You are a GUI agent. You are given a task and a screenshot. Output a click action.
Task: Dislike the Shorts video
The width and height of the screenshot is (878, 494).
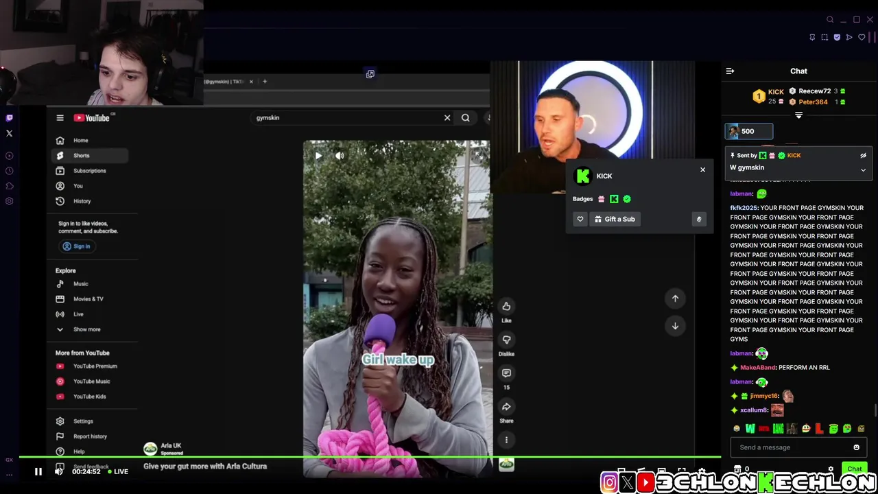click(x=506, y=340)
